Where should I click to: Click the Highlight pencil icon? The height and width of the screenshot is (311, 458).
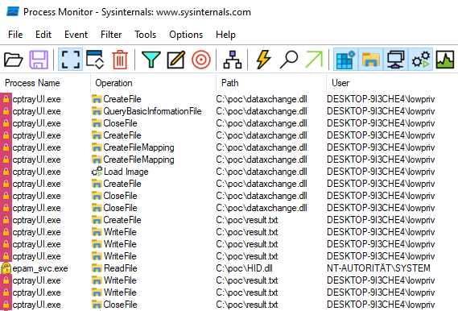pos(175,60)
